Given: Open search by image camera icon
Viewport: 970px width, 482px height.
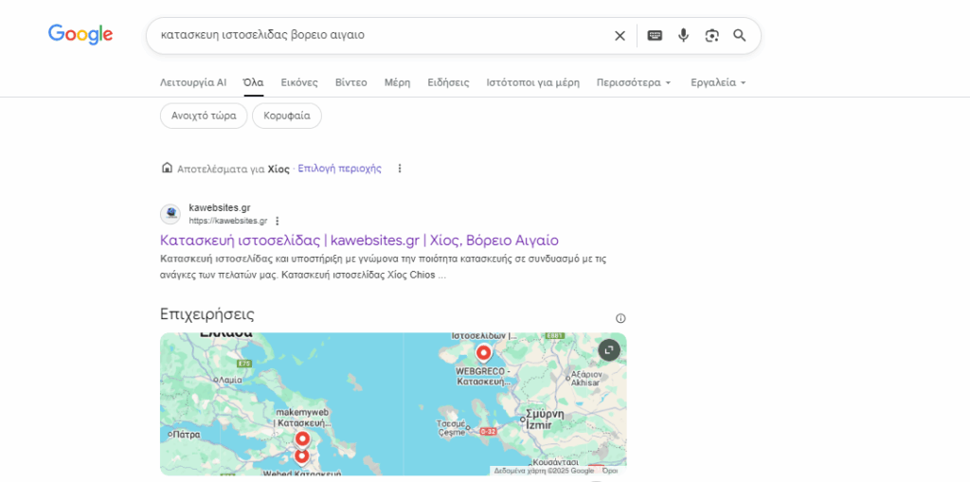Looking at the screenshot, I should tap(711, 35).
